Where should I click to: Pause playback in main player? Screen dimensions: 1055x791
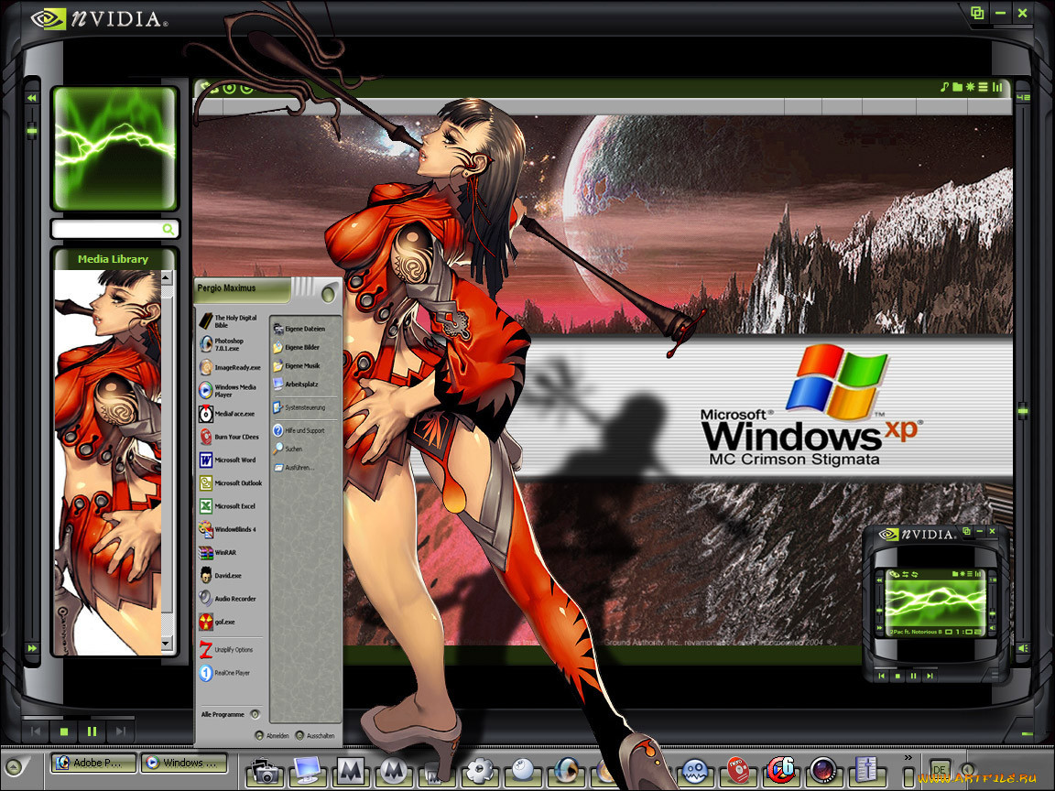click(x=92, y=731)
